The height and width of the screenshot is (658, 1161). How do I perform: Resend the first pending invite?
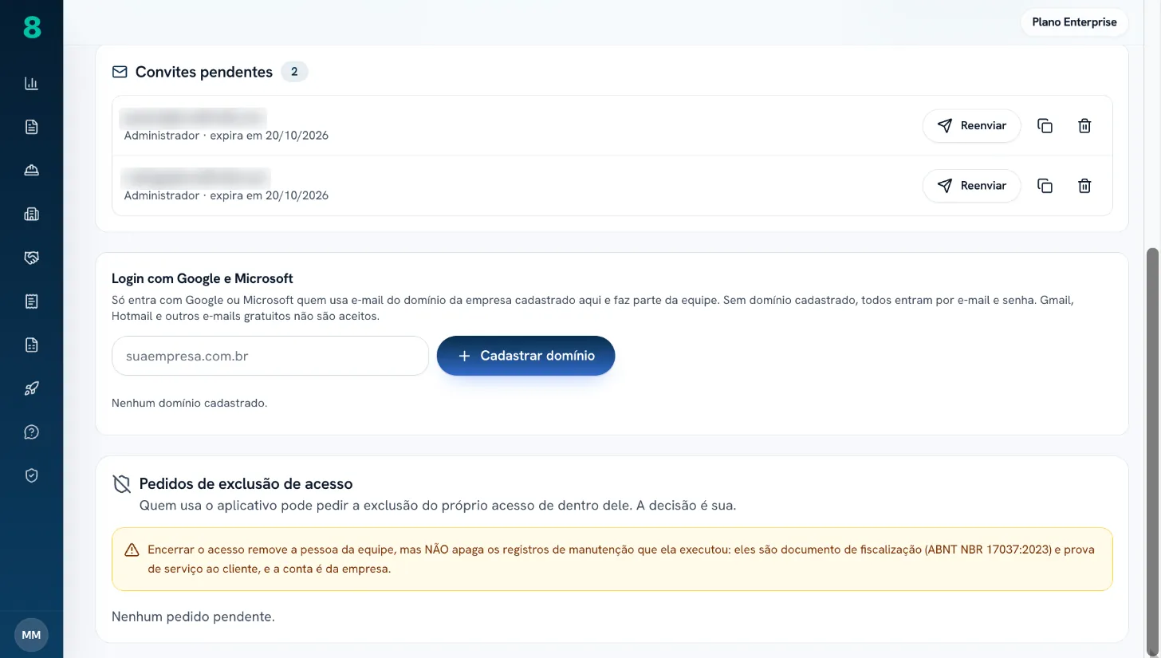tap(971, 125)
